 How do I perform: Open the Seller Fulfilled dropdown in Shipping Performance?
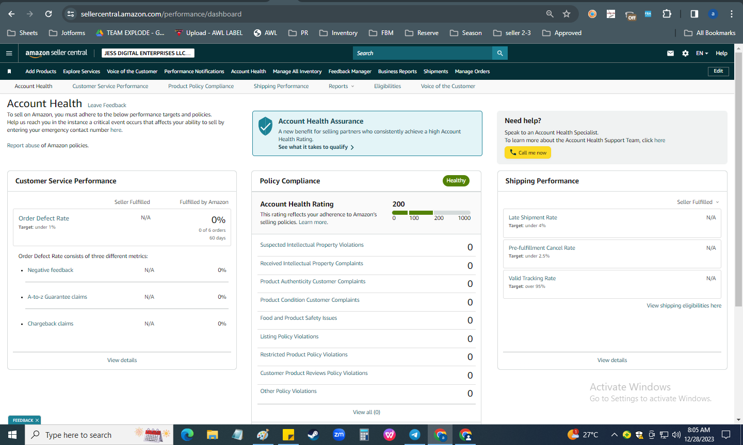698,202
